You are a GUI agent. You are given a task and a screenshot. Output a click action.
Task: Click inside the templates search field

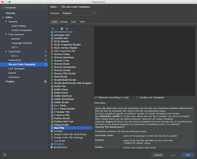(x=24, y=7)
